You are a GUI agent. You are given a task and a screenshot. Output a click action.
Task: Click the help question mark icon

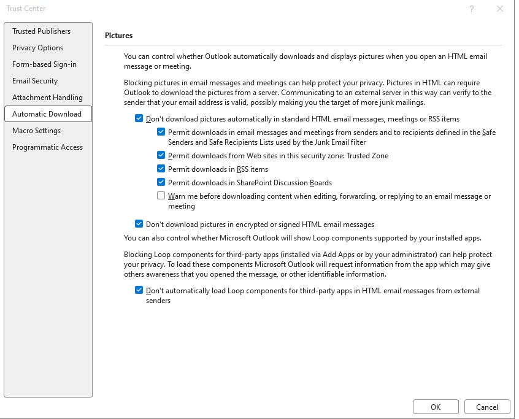tap(472, 9)
